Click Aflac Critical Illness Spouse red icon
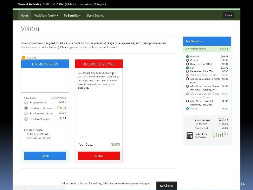This screenshot has width=253, height=190. pyautogui.click(x=187, y=94)
